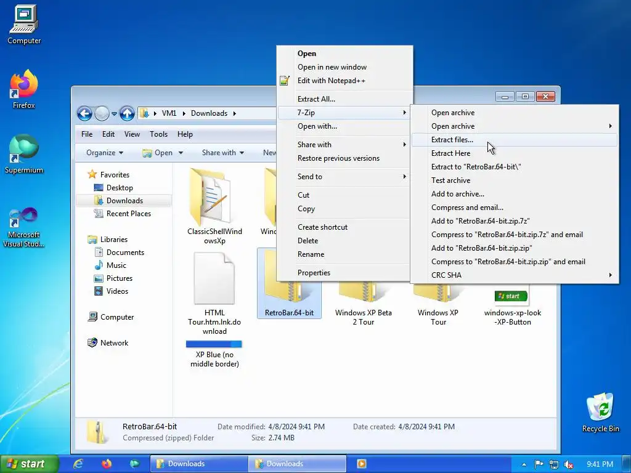
Task: Open the Computer desktop icon
Action: (24, 24)
